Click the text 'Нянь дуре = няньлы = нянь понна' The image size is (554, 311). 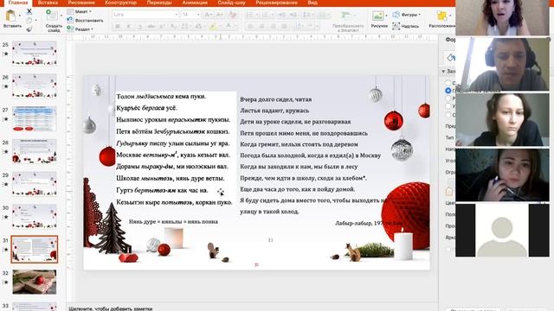point(173,221)
